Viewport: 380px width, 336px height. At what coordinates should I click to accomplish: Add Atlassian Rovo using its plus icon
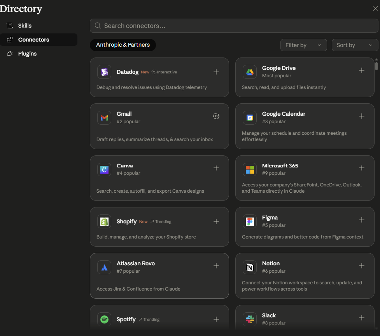tap(216, 266)
